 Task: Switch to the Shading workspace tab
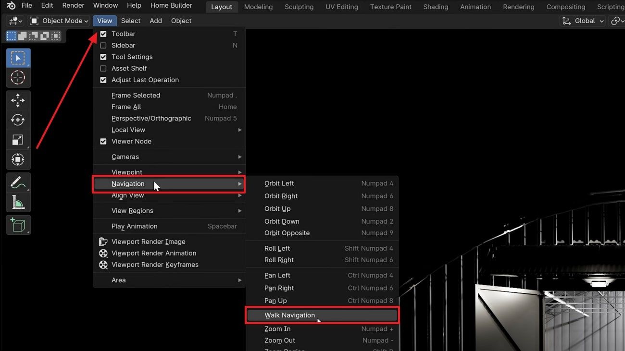[435, 7]
